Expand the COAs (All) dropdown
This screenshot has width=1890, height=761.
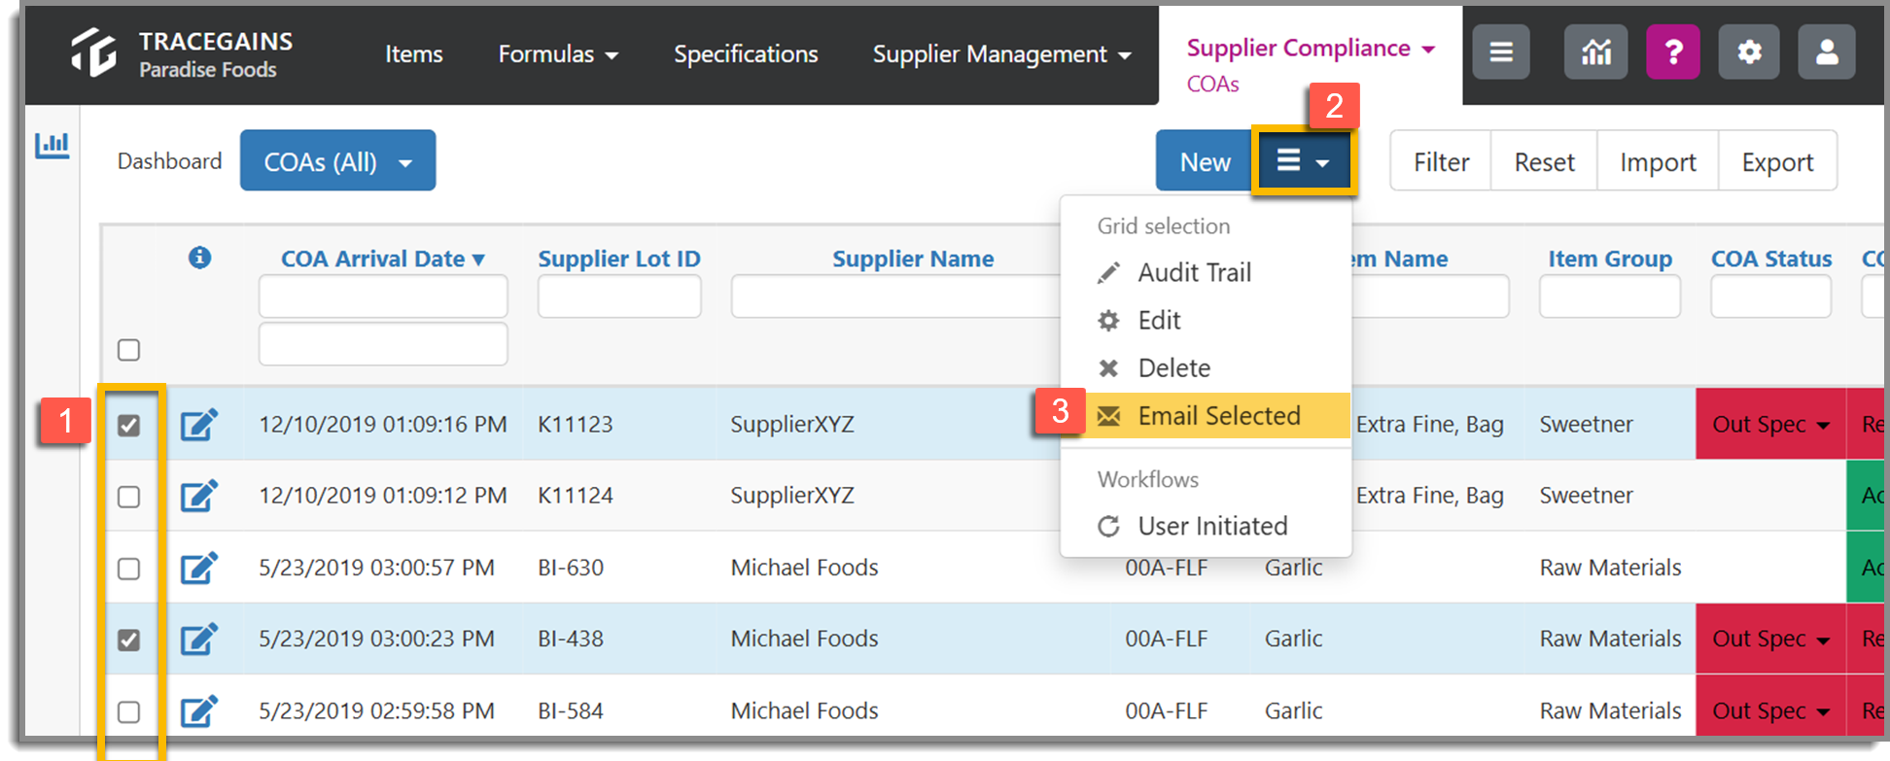point(337,161)
